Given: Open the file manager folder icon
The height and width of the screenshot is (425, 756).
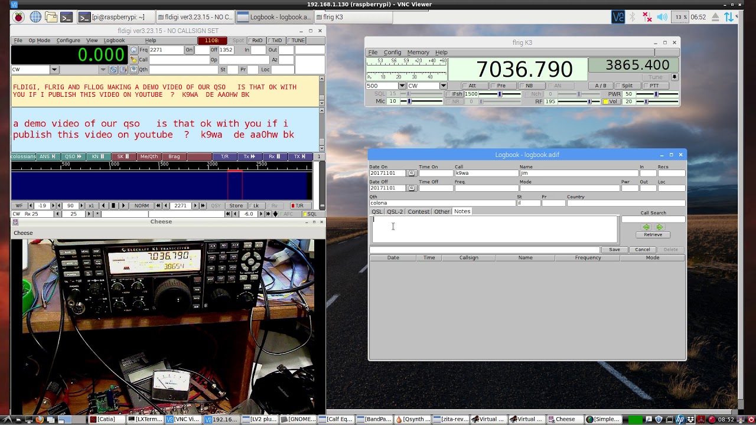Looking at the screenshot, I should point(51,17).
